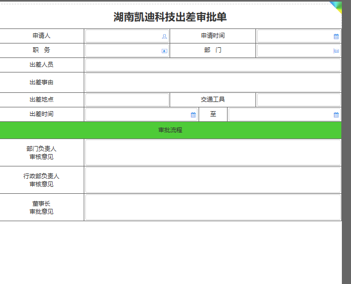Click the 申请人 label
This screenshot has width=351, height=284.
click(x=41, y=35)
